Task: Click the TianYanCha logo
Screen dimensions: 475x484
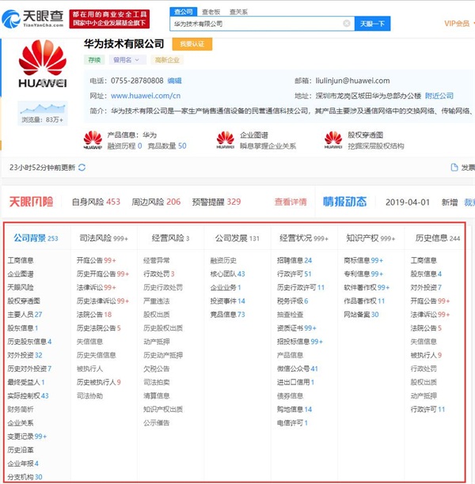Action: click(x=32, y=19)
